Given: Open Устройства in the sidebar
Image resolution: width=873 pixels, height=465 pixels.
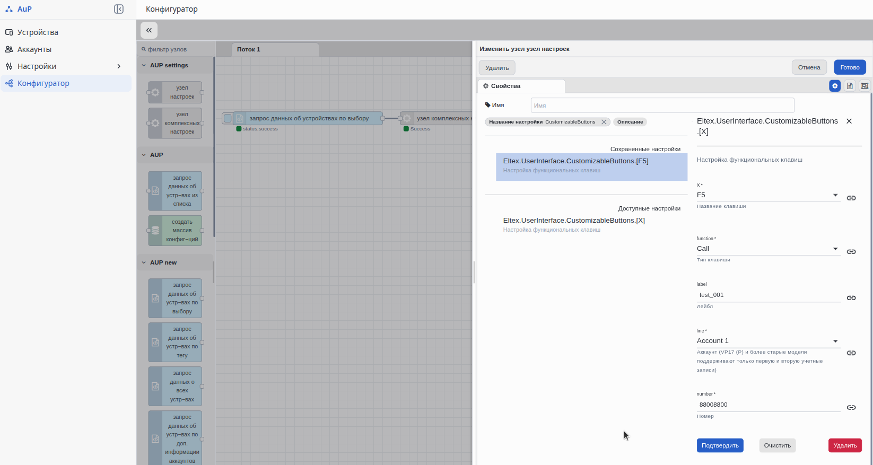Looking at the screenshot, I should pos(66,32).
